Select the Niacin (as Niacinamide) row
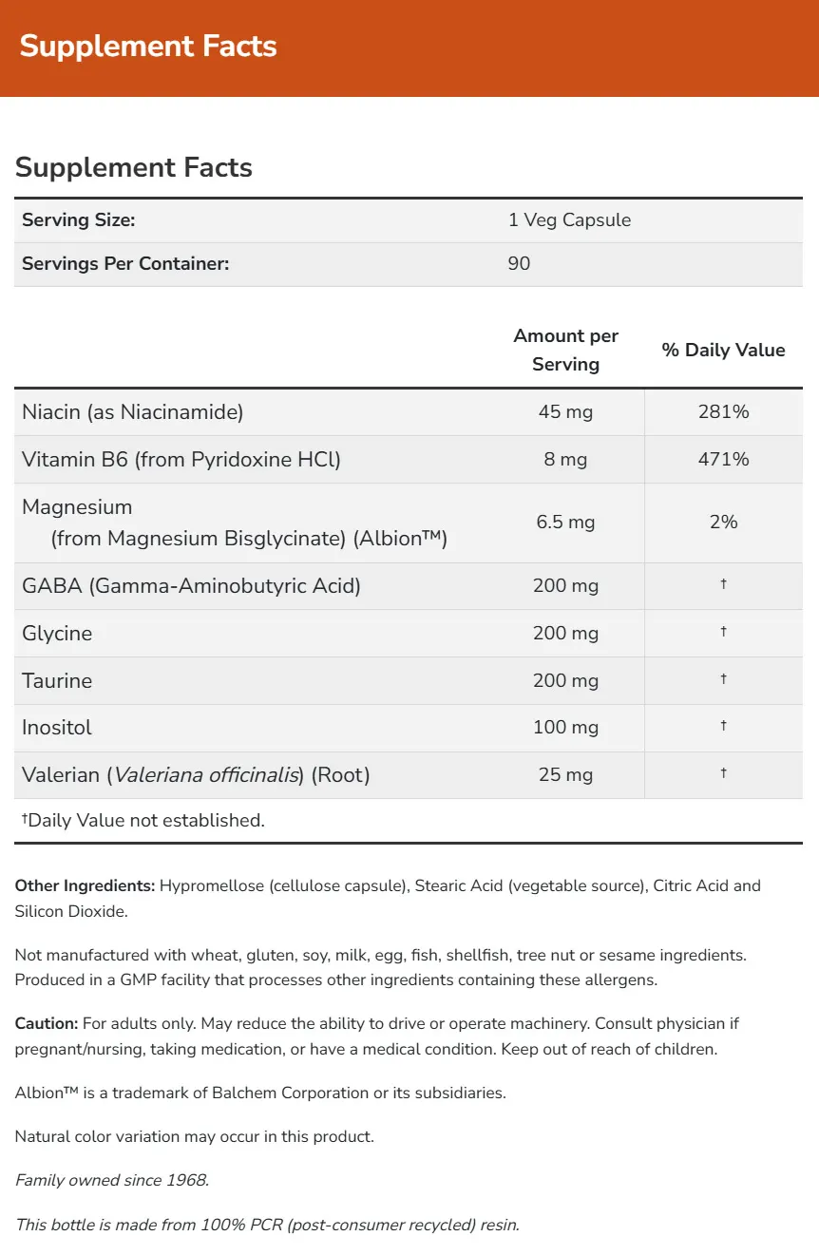 point(133,412)
